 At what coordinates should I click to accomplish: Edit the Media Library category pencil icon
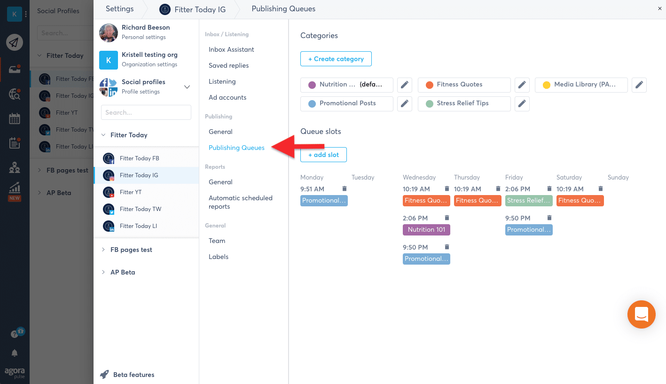tap(639, 85)
